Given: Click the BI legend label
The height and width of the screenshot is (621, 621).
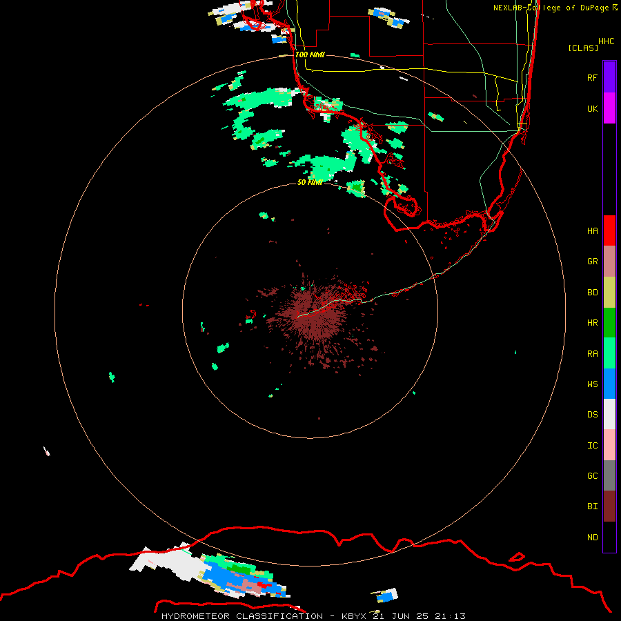Looking at the screenshot, I should pyautogui.click(x=592, y=506).
